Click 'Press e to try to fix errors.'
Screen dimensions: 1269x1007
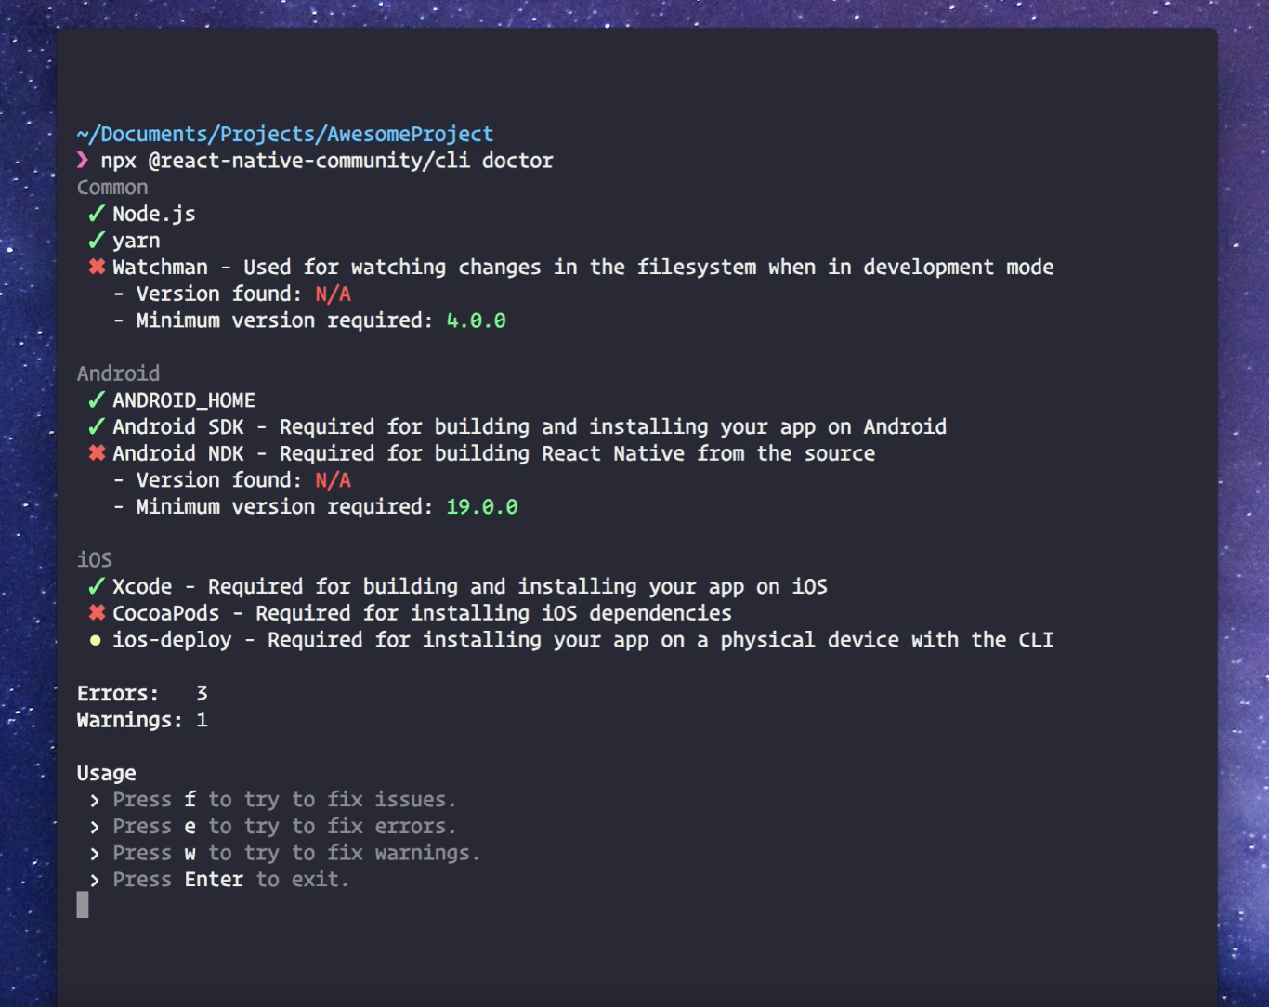pos(284,827)
